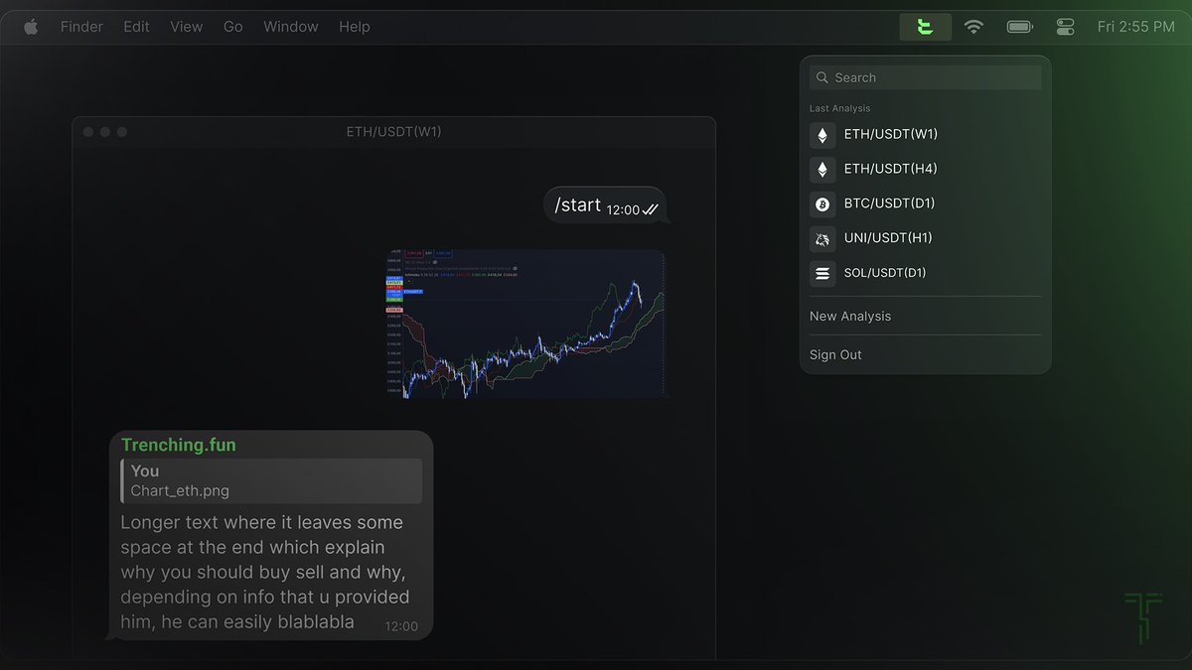Close the ETH/USDT(W1) window
This screenshot has width=1192, height=670.
tap(88, 132)
